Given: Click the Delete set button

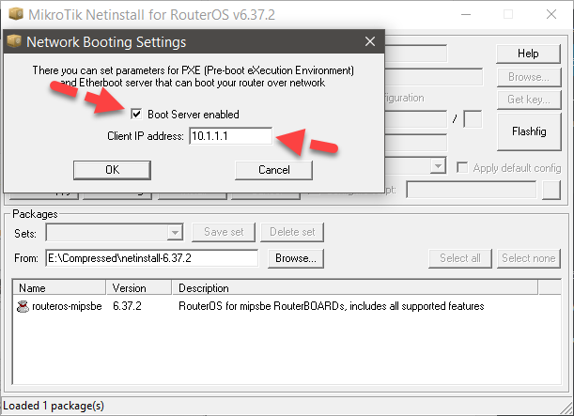Looking at the screenshot, I should coord(292,232).
